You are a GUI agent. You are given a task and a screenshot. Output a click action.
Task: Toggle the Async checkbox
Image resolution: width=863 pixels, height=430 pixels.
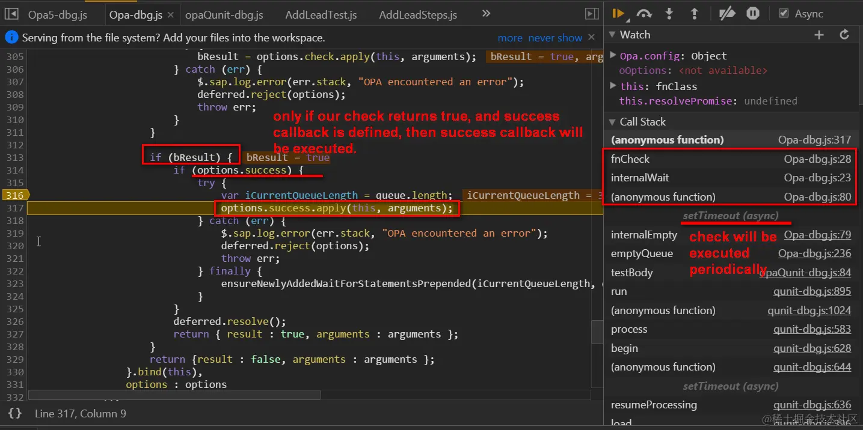[784, 13]
